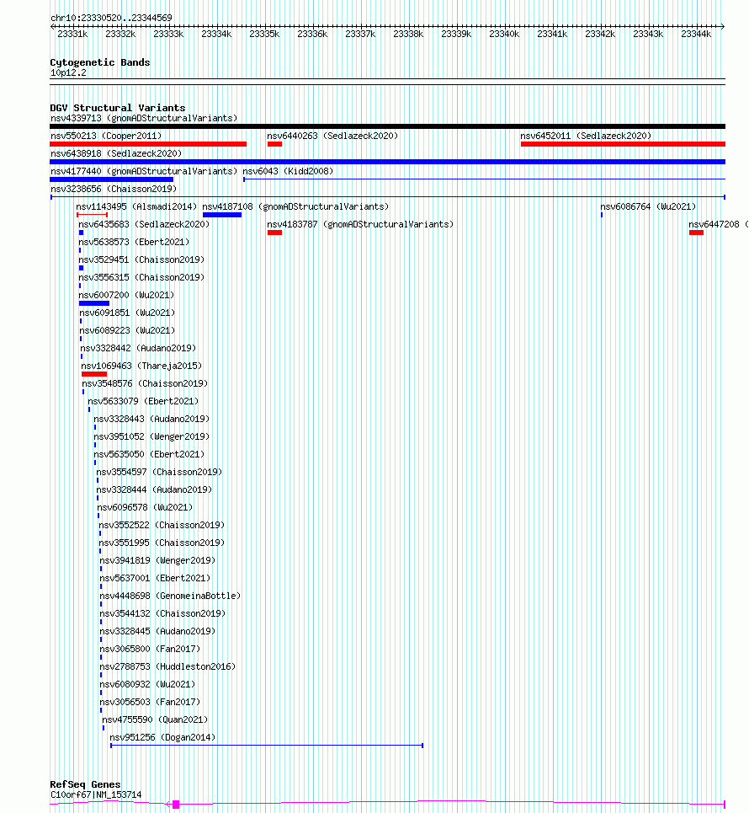The height and width of the screenshot is (813, 749).
Task: Open nsv3941819 (Wenger2019) label
Action: [157, 560]
